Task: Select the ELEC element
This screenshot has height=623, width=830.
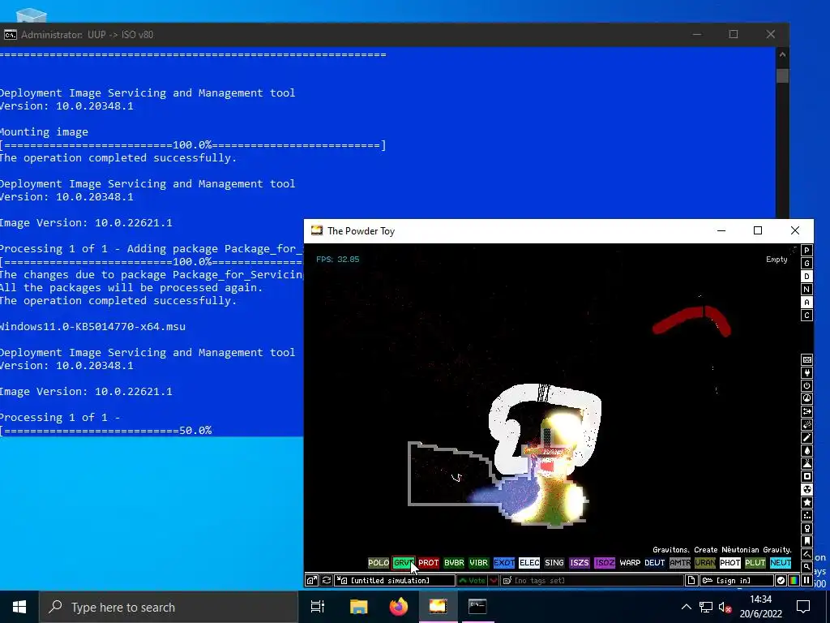Action: click(528, 563)
